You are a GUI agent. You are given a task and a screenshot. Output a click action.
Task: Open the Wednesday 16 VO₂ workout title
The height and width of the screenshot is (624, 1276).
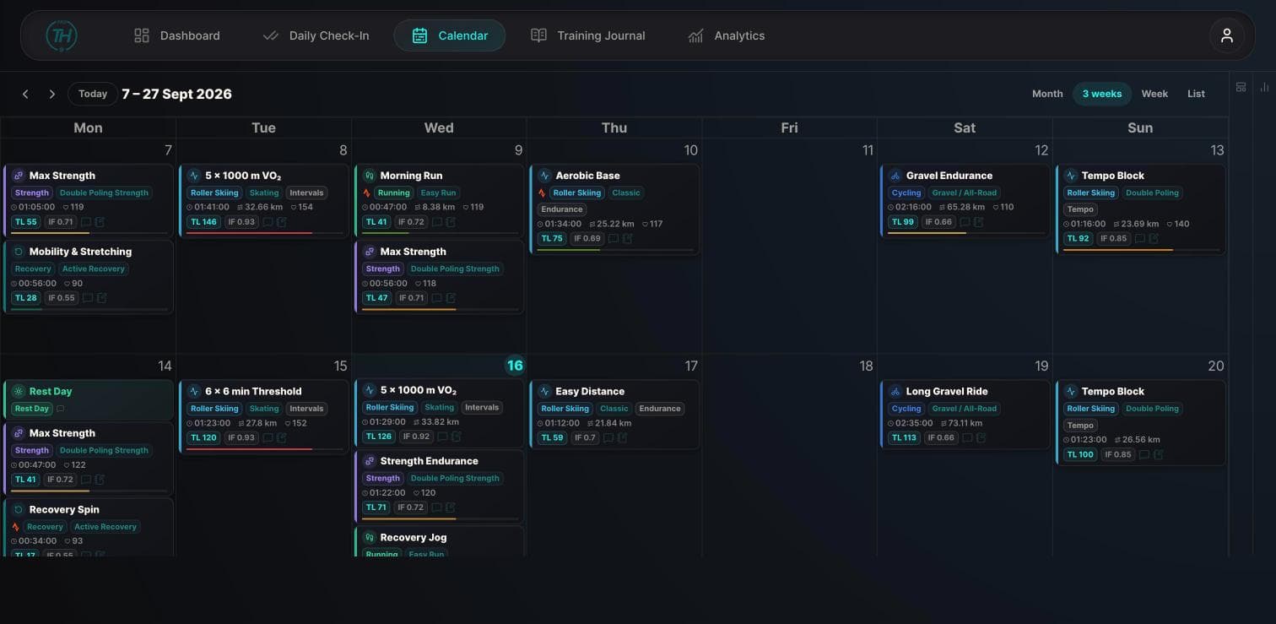419,390
